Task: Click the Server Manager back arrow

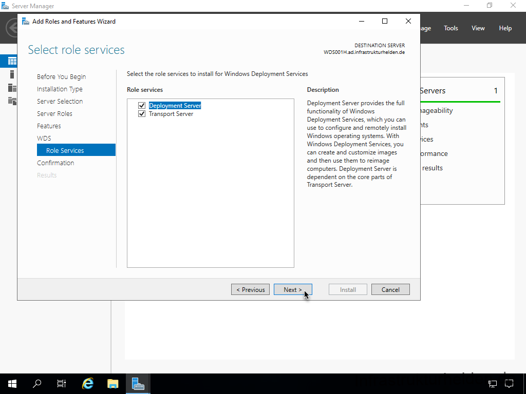Action: tap(12, 28)
